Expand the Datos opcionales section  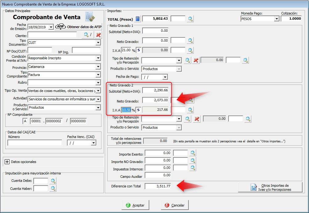[x=7, y=162]
